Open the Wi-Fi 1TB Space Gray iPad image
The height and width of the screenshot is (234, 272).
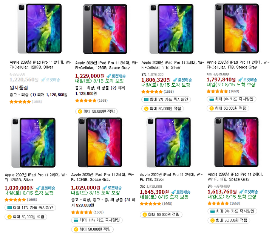click(x=236, y=142)
